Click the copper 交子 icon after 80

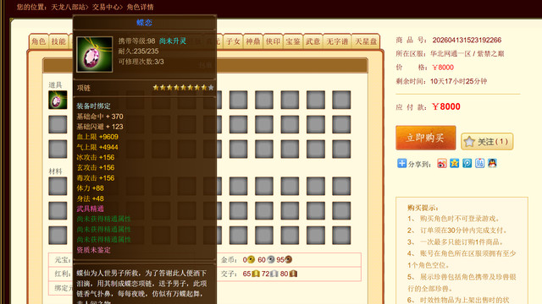[293, 274]
